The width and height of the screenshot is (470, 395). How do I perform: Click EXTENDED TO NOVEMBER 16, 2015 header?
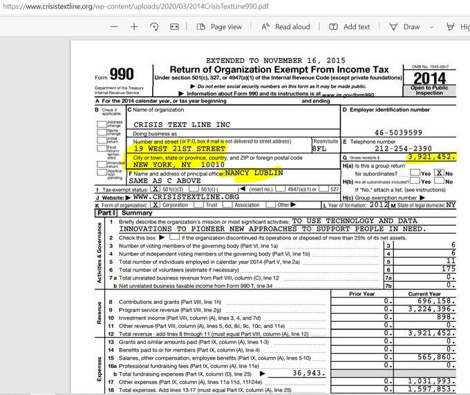(276, 61)
